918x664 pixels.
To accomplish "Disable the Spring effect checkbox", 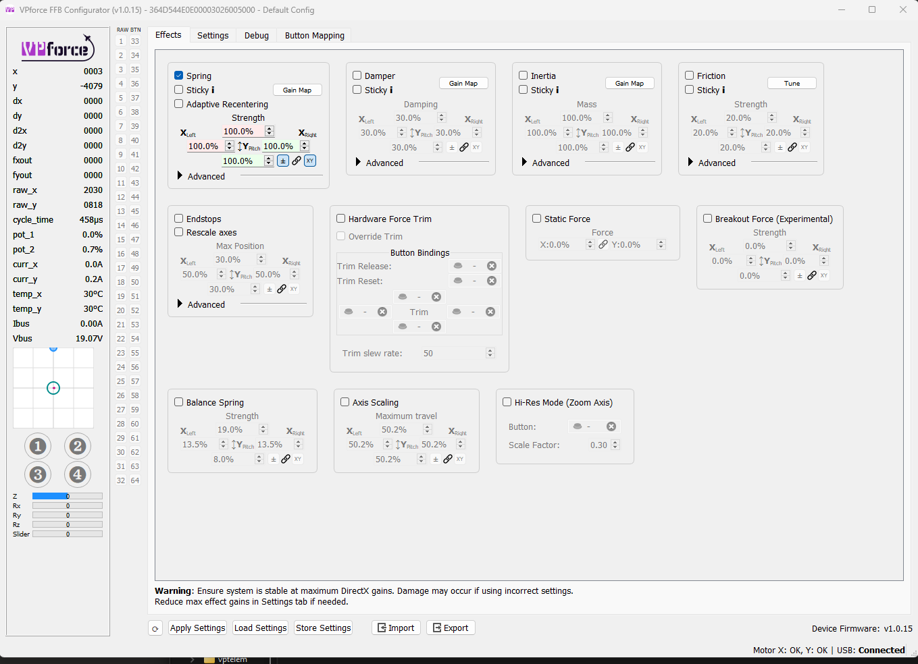I will (179, 76).
